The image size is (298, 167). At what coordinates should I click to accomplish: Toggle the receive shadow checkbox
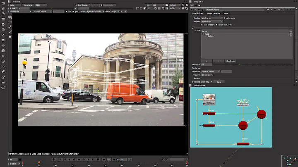pyautogui.click(x=217, y=24)
